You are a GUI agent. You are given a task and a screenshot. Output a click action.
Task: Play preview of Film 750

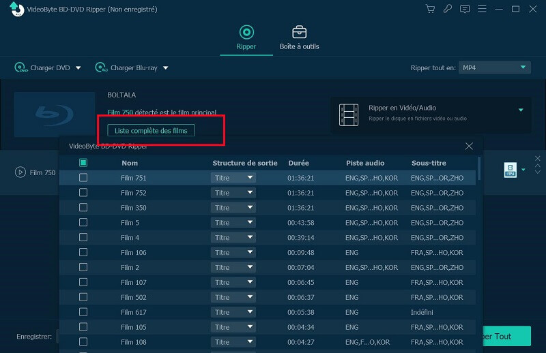click(20, 172)
